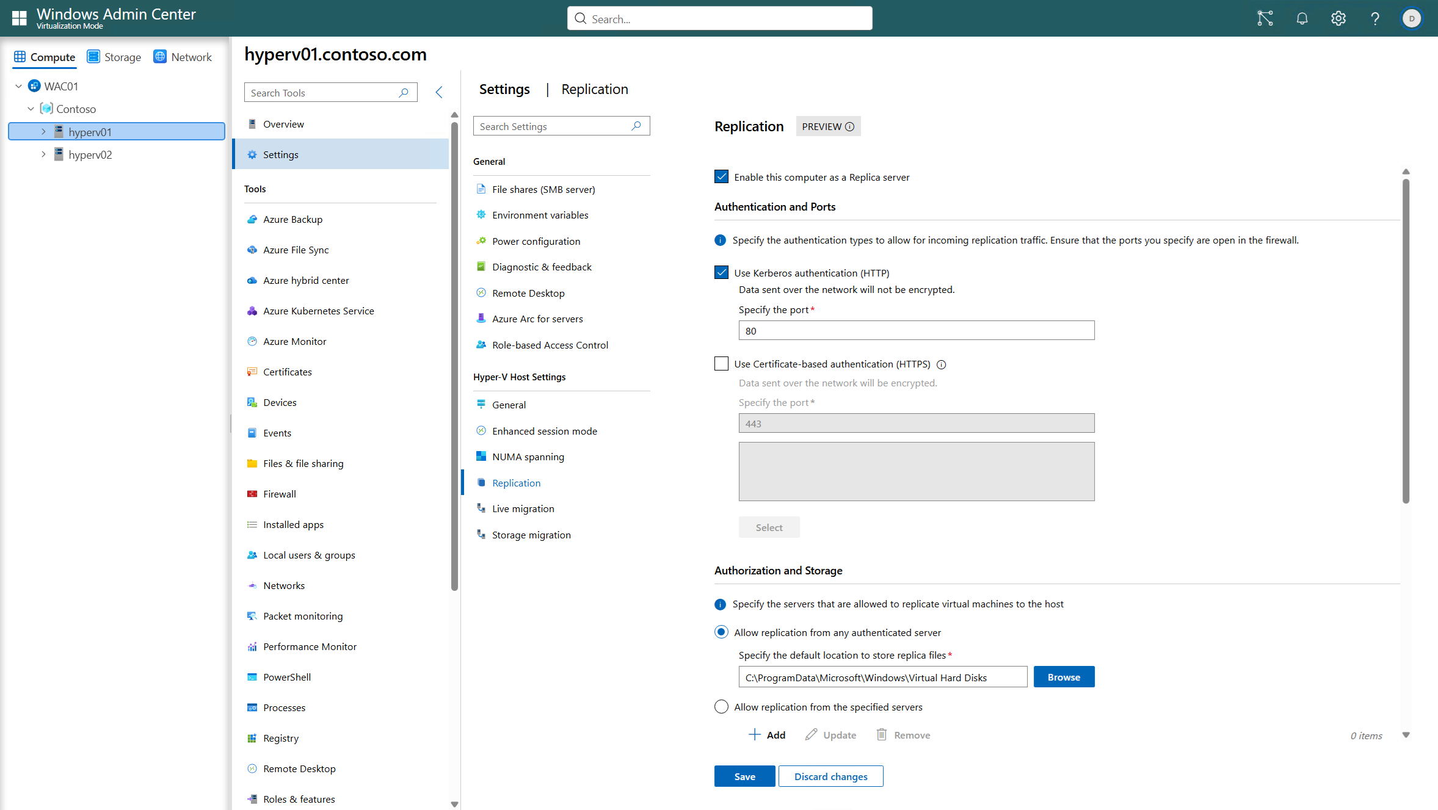Click the PREVIEW info icon
Screen dimensions: 1438x810
tap(849, 126)
